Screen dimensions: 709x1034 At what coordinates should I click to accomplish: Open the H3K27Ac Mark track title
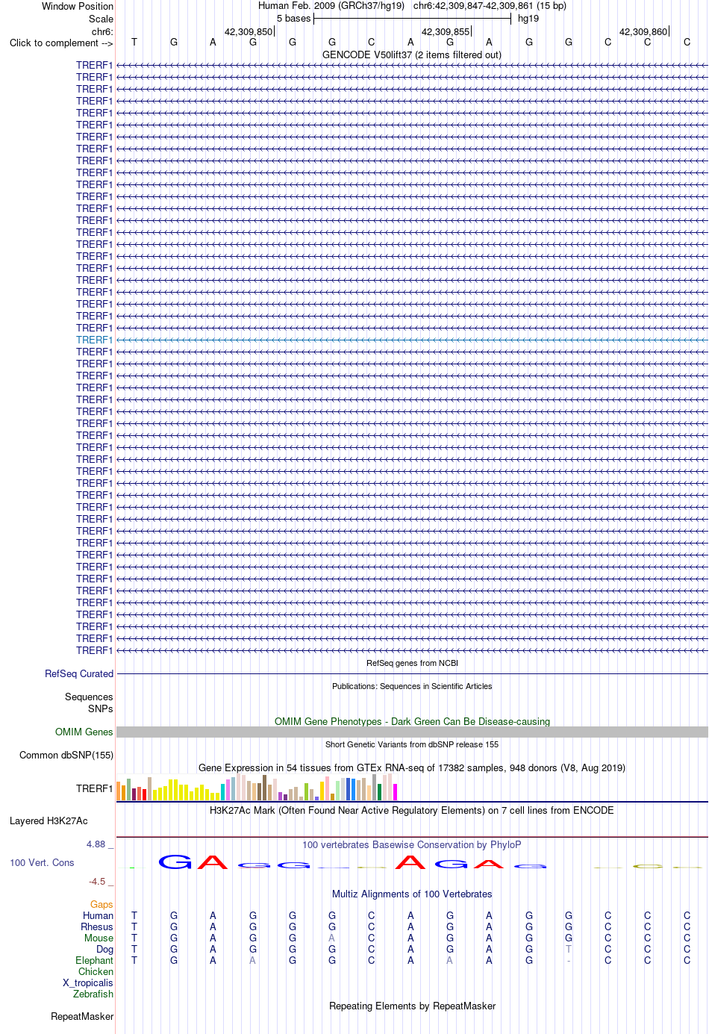click(412, 811)
